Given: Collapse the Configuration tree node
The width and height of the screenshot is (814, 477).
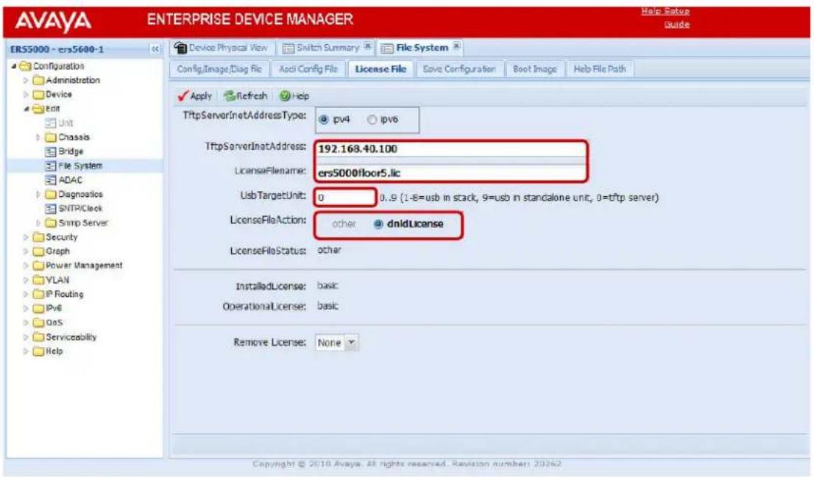Looking at the screenshot, I should pos(14,66).
